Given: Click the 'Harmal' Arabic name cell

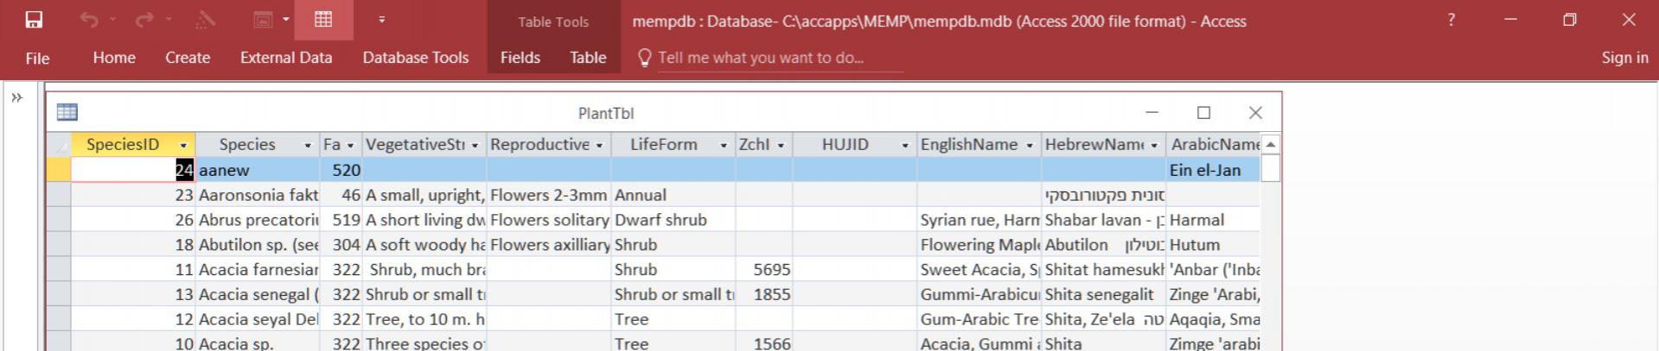Looking at the screenshot, I should (1213, 220).
